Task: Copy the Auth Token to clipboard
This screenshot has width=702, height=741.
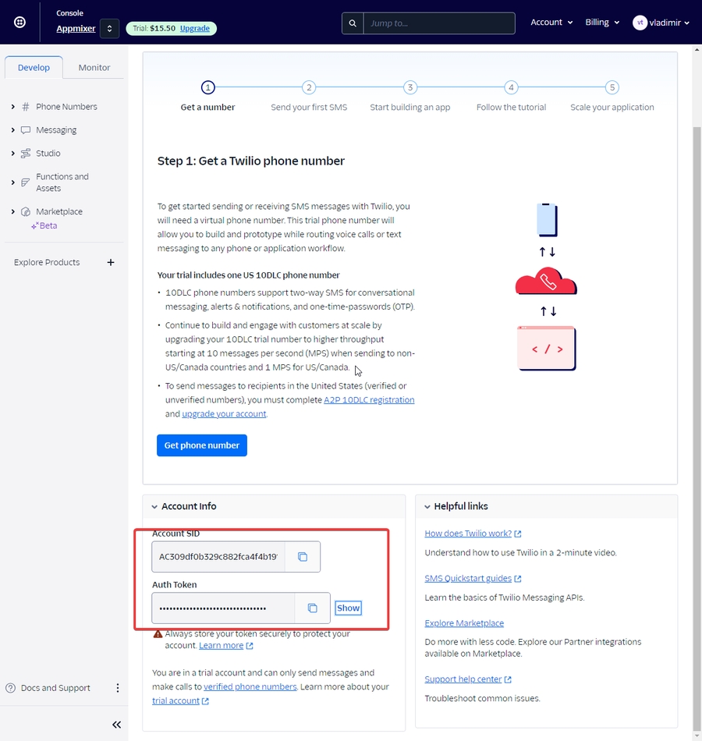Action: [312, 608]
